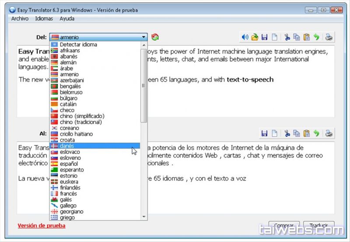350x242 pixels.
Task: Click the text-to-speech speaker icon
Action: pyautogui.click(x=245, y=37)
